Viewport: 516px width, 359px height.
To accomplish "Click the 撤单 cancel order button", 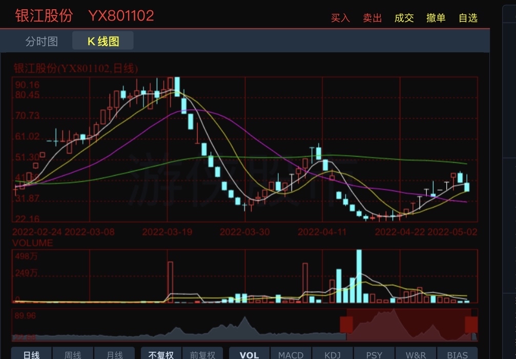I will (436, 18).
